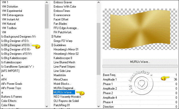The height and width of the screenshot is (109, 179).
Task: Select the VM 1 filter category
Action: click(x=5, y=2)
